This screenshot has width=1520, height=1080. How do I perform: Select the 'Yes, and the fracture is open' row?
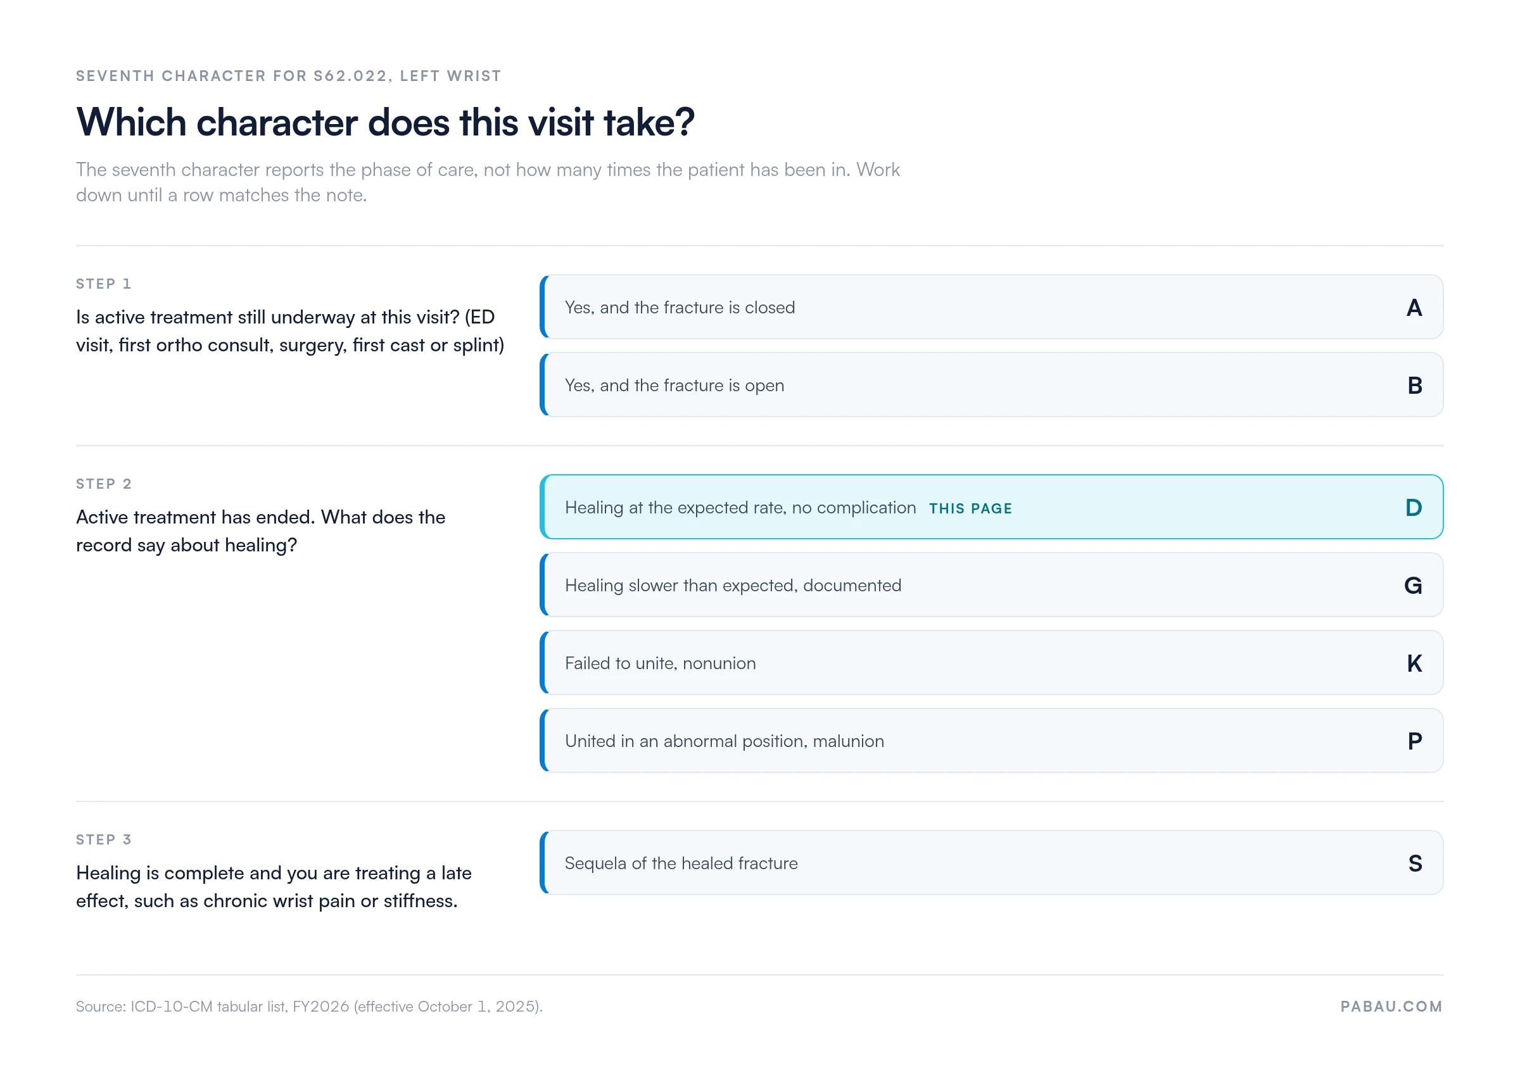click(991, 385)
